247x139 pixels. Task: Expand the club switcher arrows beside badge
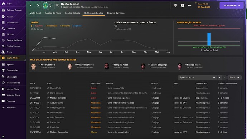coord(50,5)
